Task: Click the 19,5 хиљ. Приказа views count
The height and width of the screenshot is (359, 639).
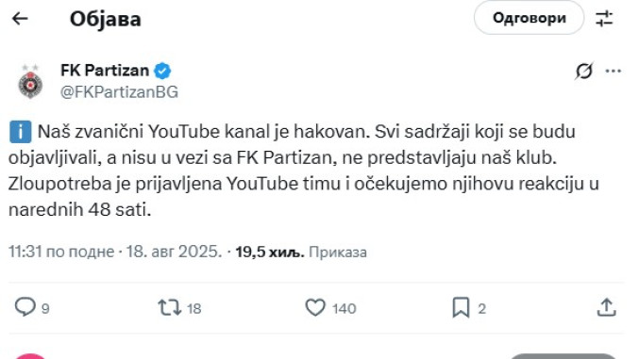Action: point(301,252)
